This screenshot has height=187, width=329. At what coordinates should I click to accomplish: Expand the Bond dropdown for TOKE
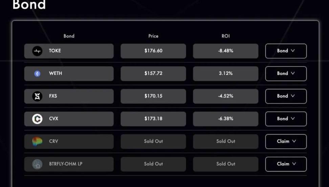coord(286,51)
